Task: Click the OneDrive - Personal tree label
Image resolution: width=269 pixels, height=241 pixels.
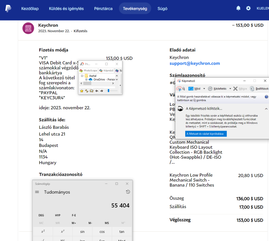Action: pyautogui.click(x=104, y=79)
